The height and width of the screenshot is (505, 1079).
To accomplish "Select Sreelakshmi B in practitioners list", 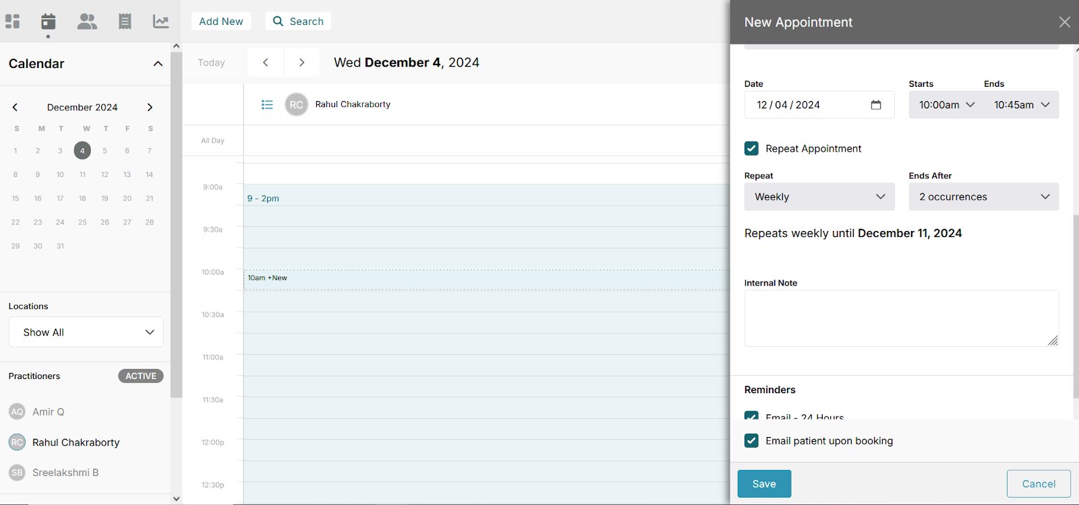I will click(65, 473).
